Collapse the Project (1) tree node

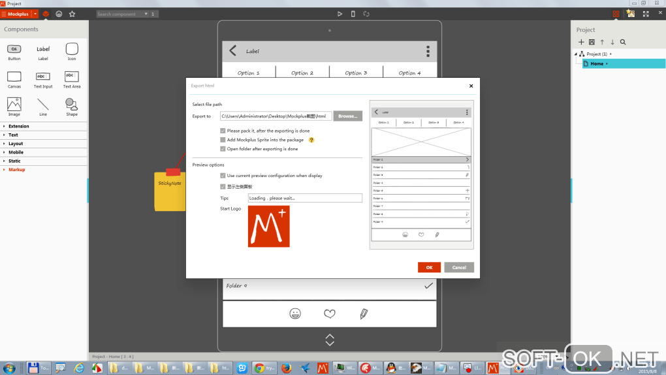(576, 54)
